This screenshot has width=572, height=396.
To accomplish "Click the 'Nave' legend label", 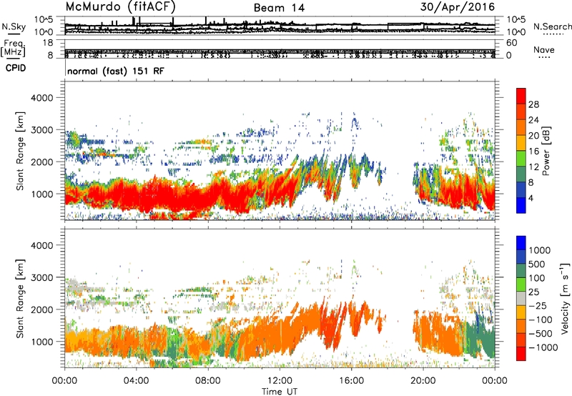I will [544, 49].
